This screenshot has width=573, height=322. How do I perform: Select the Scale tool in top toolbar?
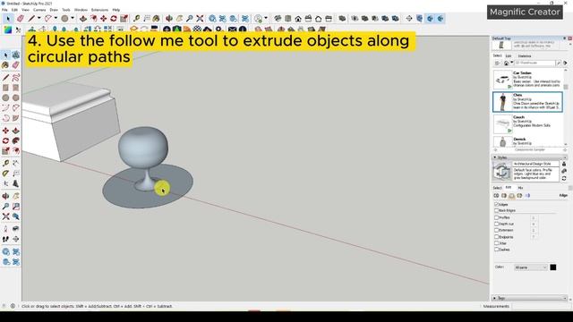pyautogui.click(x=124, y=18)
